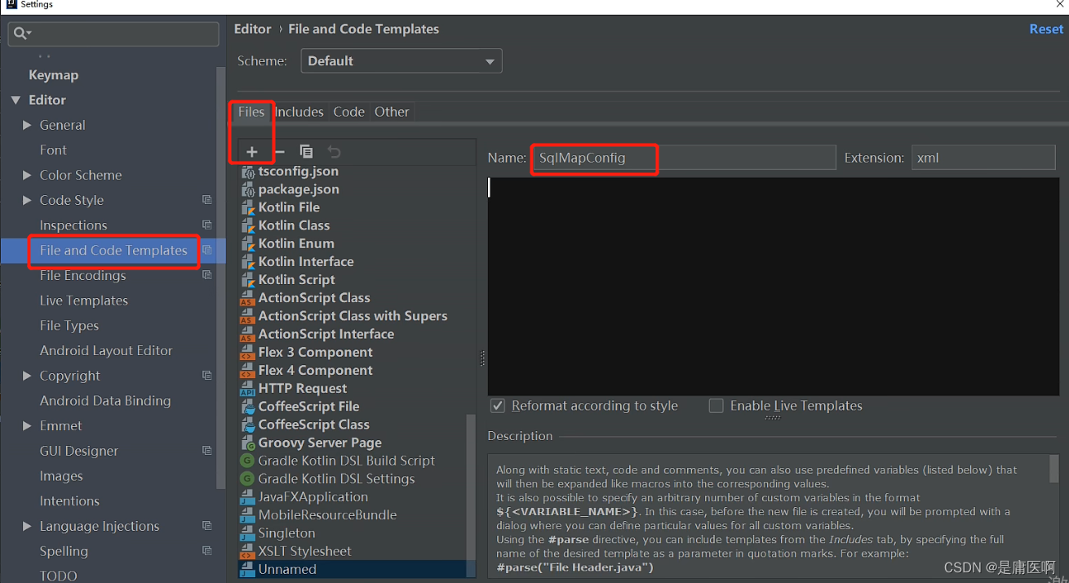The width and height of the screenshot is (1069, 583).
Task: Click the Copy Template icon
Action: click(306, 152)
